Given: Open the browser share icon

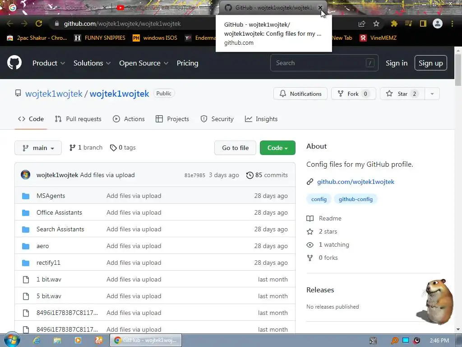Looking at the screenshot, I should pyautogui.click(x=362, y=23).
